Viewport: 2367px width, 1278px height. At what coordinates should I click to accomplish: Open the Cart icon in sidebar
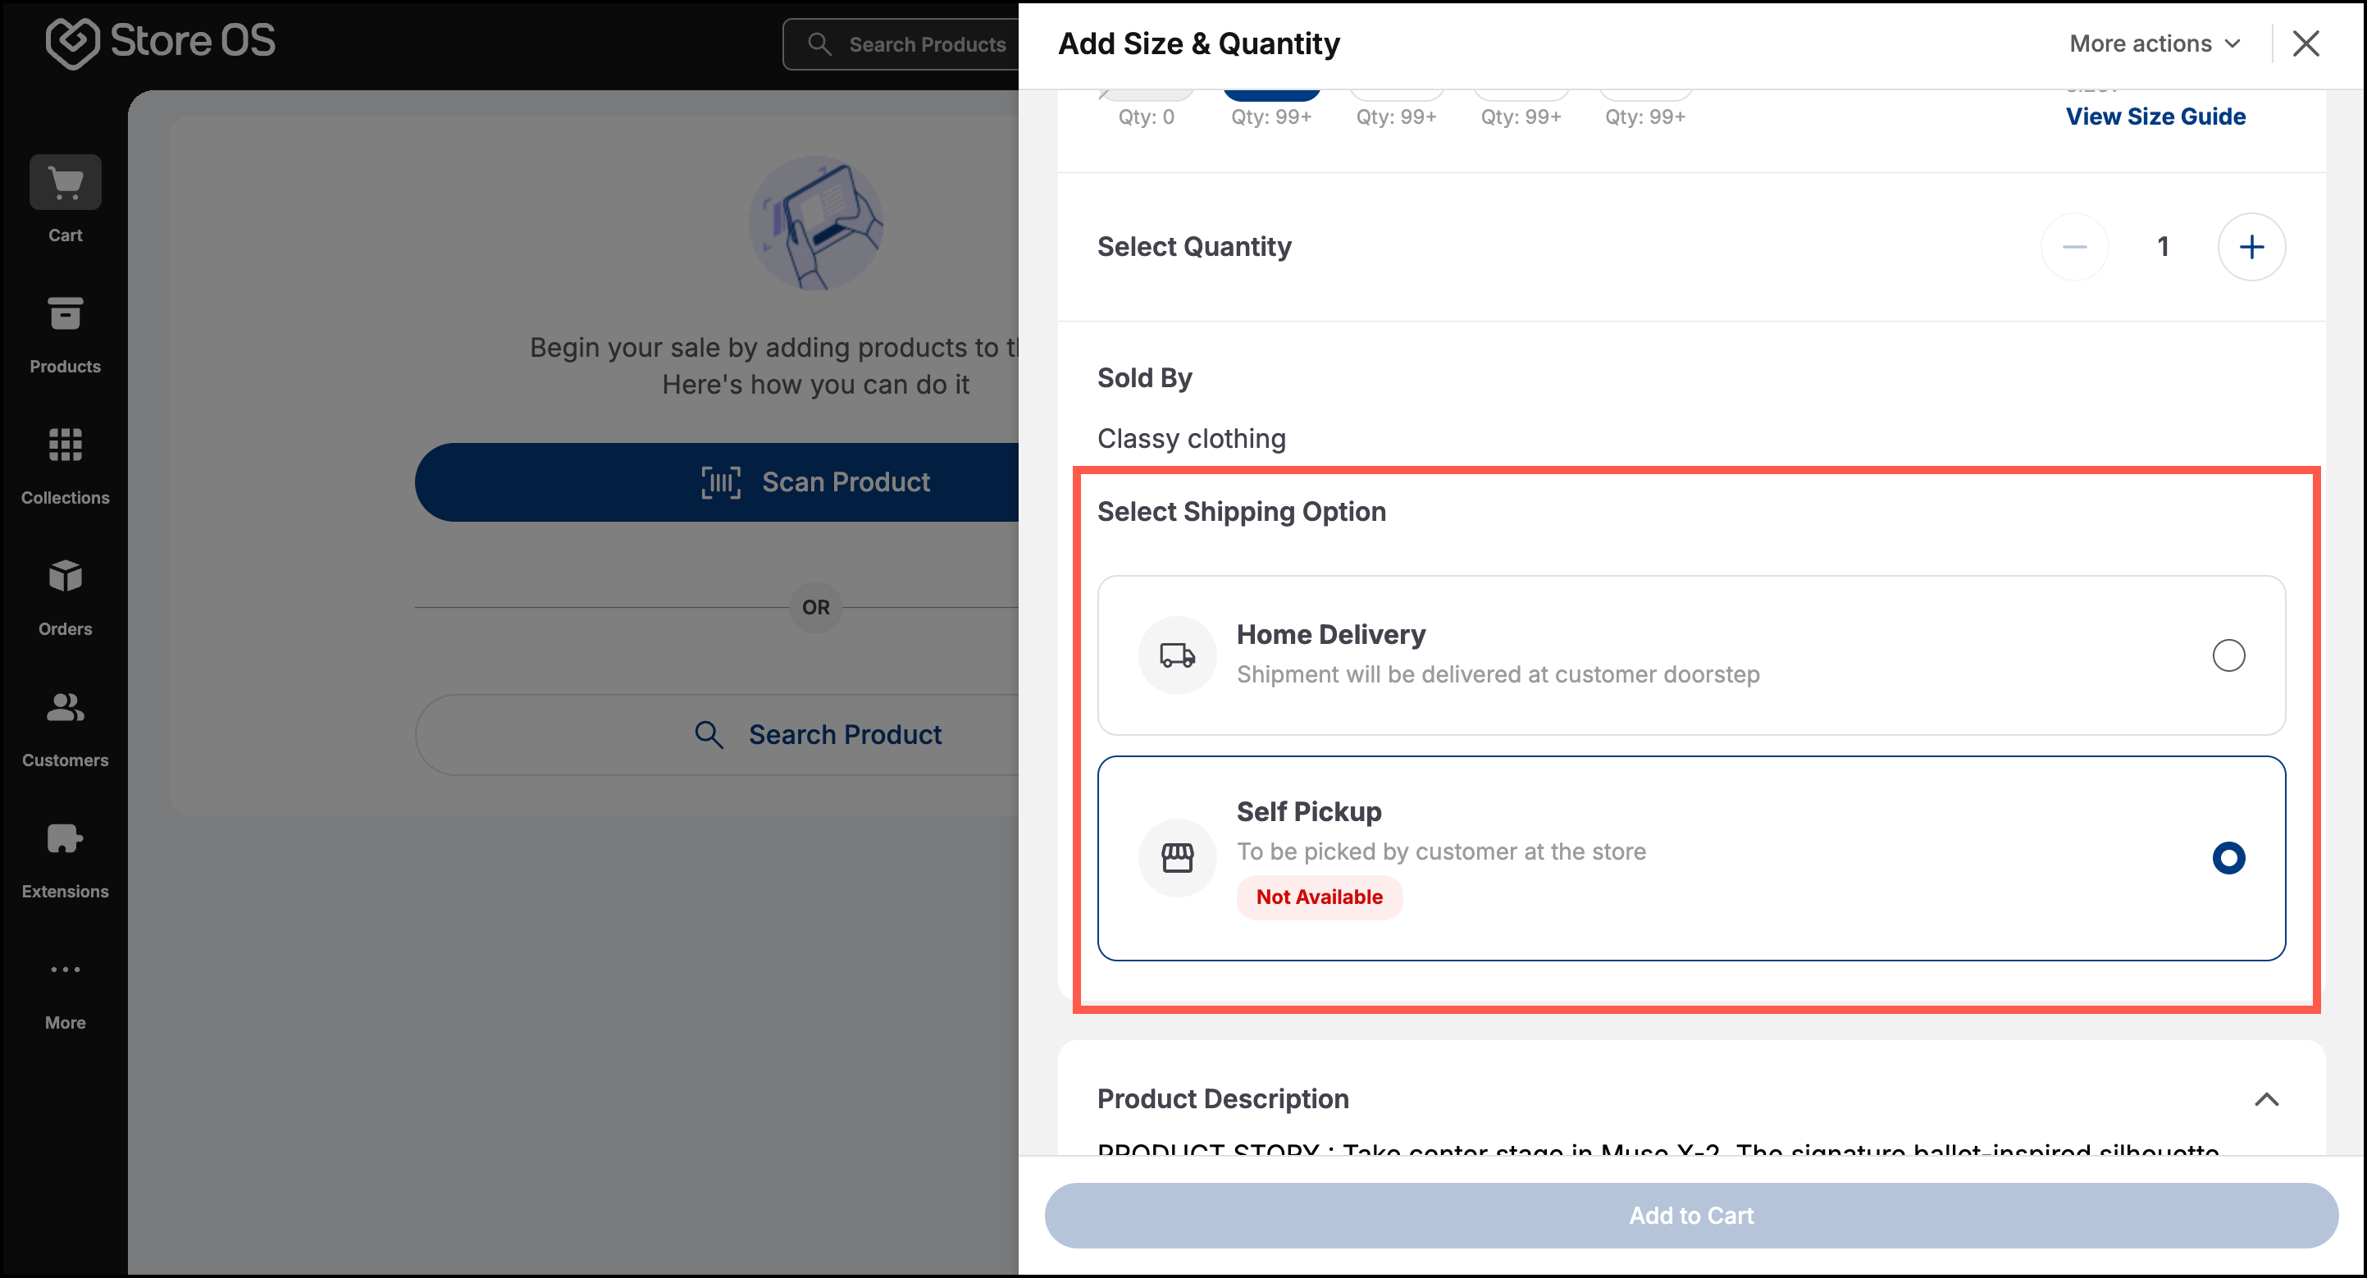[66, 183]
